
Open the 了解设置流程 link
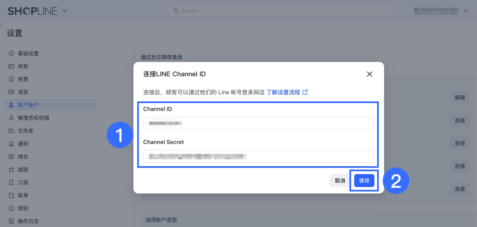click(283, 92)
